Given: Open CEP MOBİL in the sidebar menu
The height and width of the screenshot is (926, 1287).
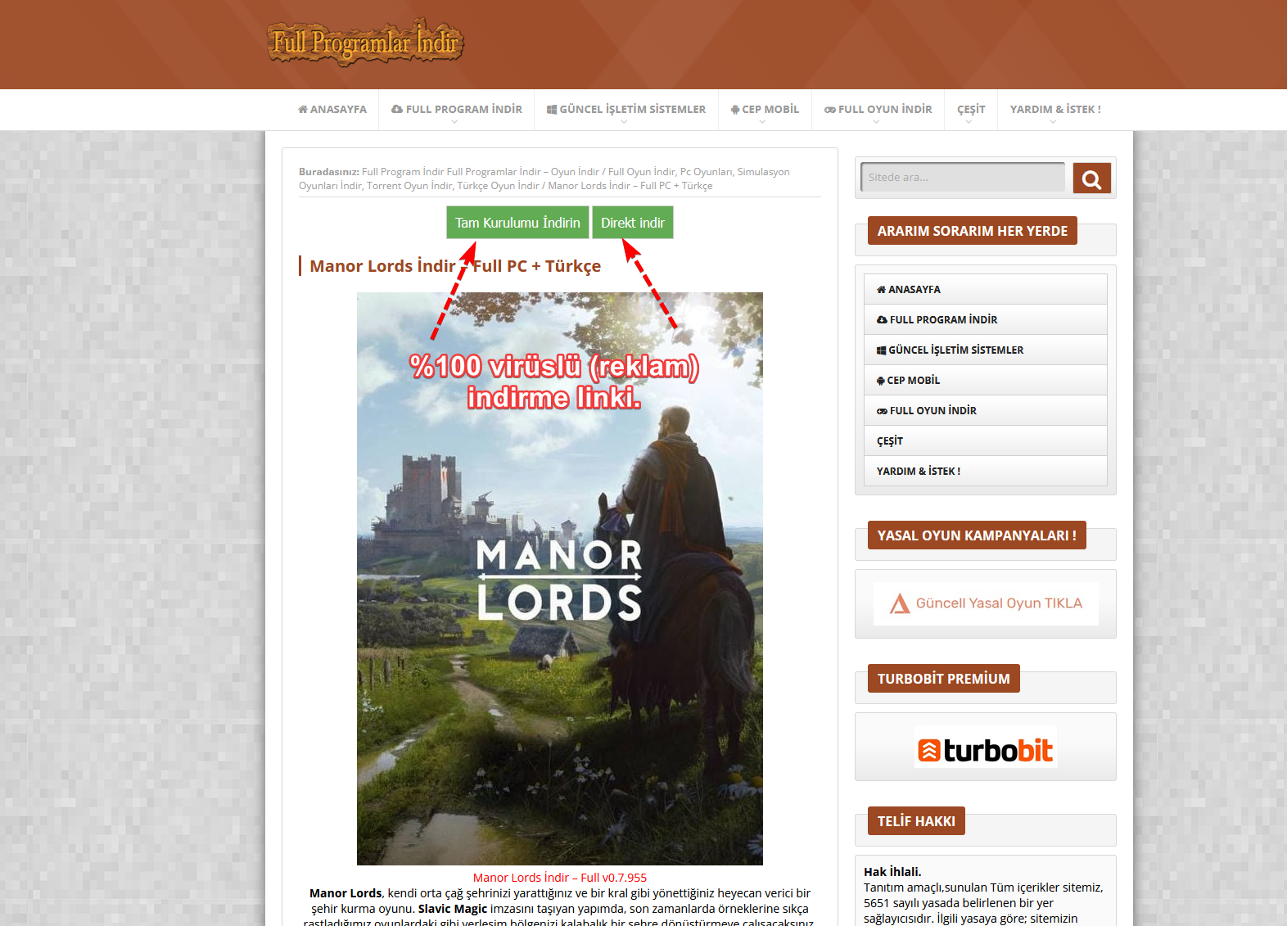Looking at the screenshot, I should [x=986, y=380].
